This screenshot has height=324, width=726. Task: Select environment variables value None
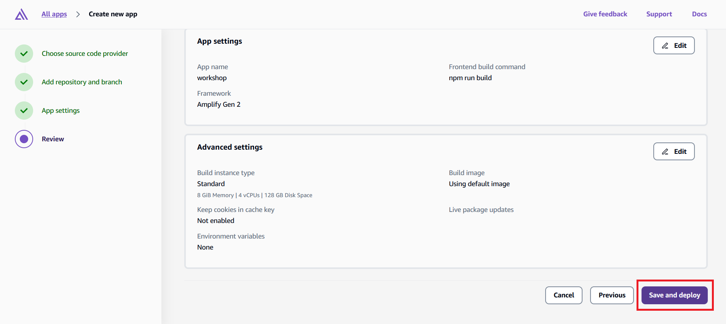205,247
